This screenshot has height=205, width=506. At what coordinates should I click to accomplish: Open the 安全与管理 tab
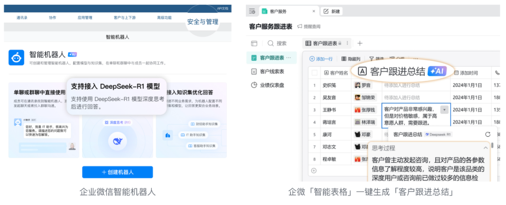pyautogui.click(x=203, y=22)
